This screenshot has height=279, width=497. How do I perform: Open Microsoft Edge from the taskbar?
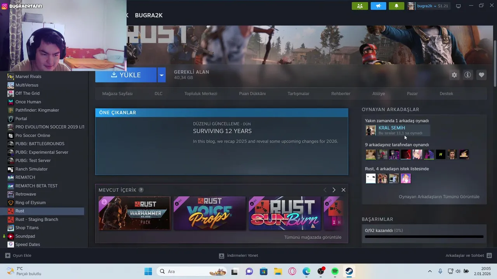306,271
